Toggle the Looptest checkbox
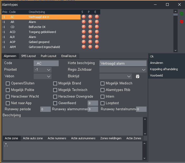This screenshot has height=163, width=185. click(x=103, y=103)
